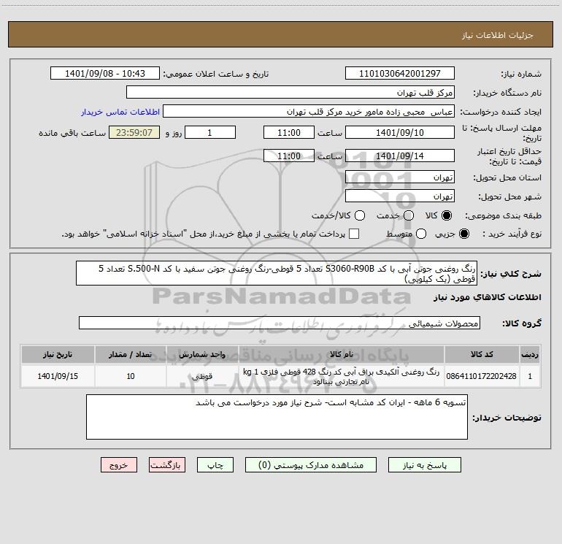Select the کالا/خدمت radio button

(x=360, y=215)
